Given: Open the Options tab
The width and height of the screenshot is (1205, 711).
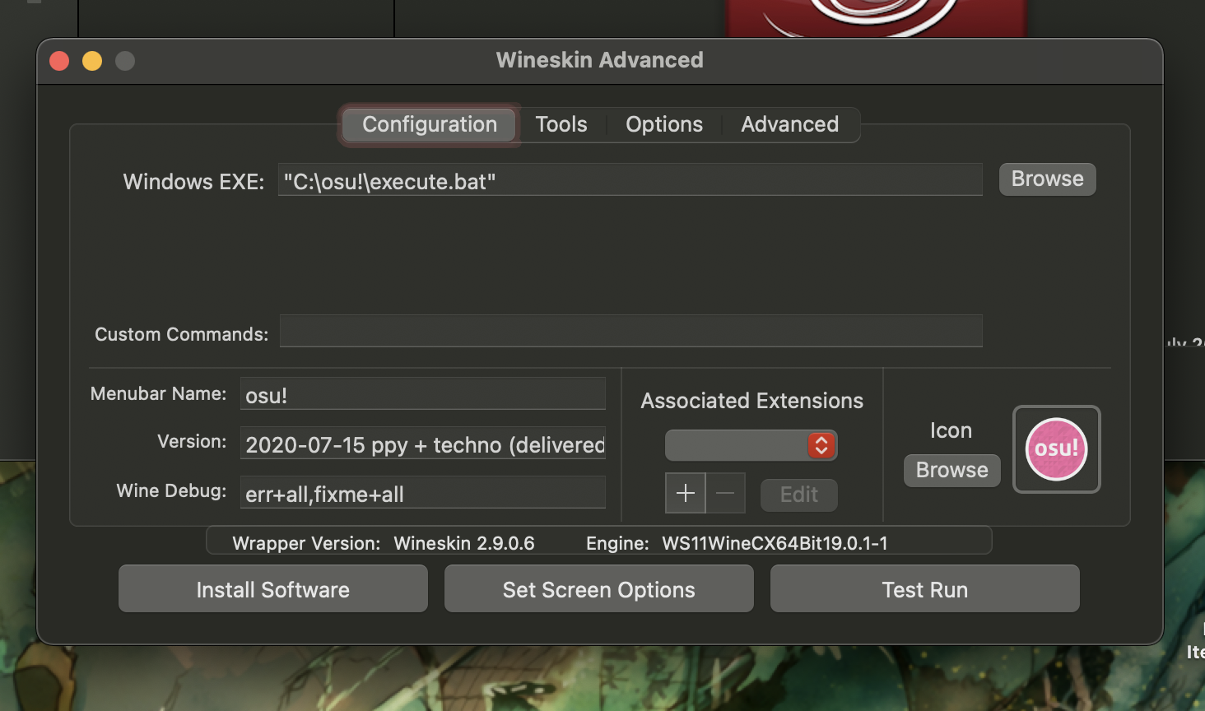Looking at the screenshot, I should [x=664, y=124].
